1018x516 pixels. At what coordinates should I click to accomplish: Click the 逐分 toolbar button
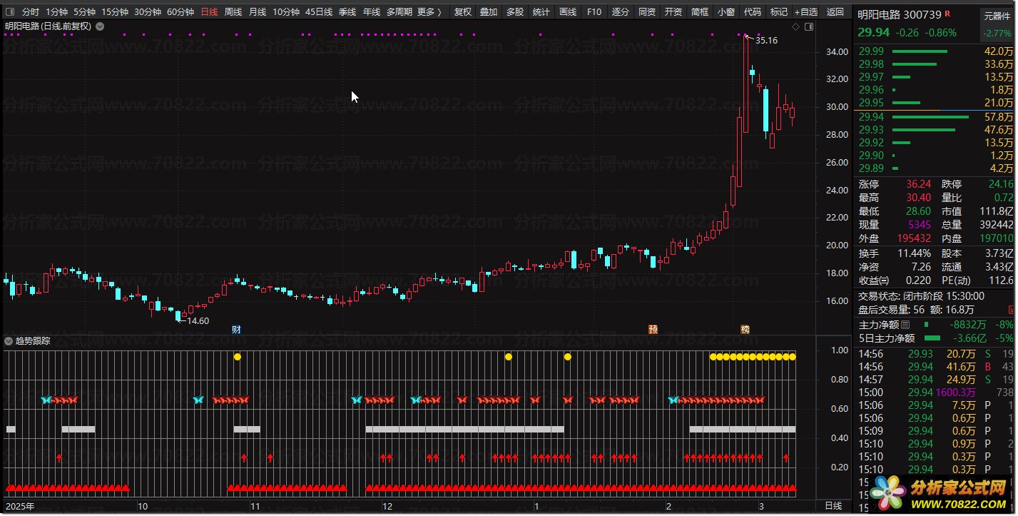click(x=621, y=12)
